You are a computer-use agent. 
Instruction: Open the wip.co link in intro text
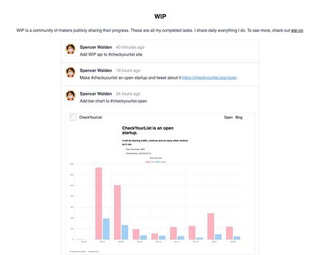(297, 31)
